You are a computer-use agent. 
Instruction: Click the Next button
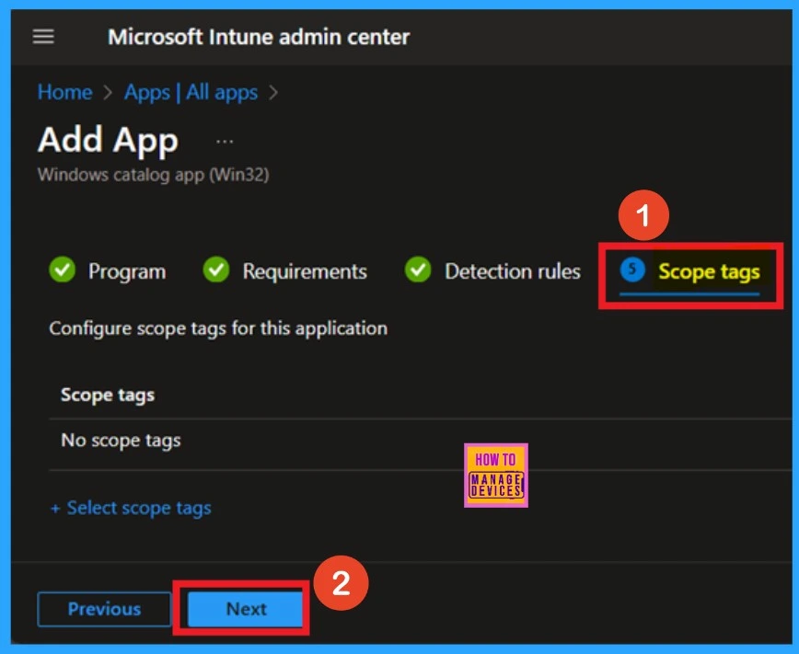point(246,609)
